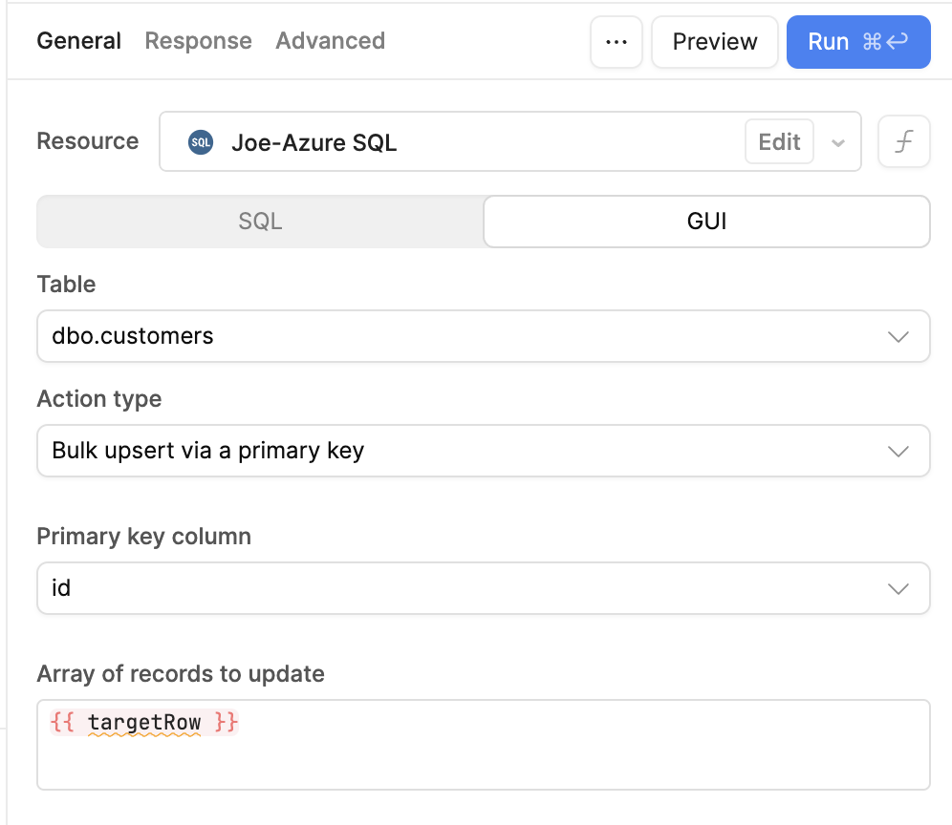Select SQL mode in the segmented control
Viewport: 952px width, 825px height.
(x=261, y=222)
